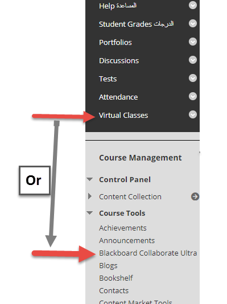Open options chevron beside Virtual Classes
The height and width of the screenshot is (304, 227).
(193, 114)
